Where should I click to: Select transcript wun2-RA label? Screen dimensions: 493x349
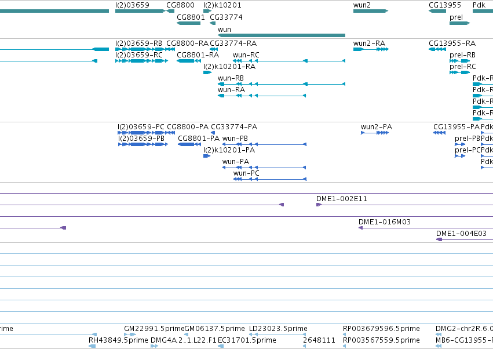(x=369, y=43)
